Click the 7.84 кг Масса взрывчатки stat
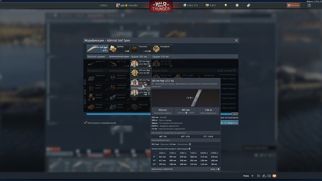Viewport: 322px width, 181px height. coord(208,111)
